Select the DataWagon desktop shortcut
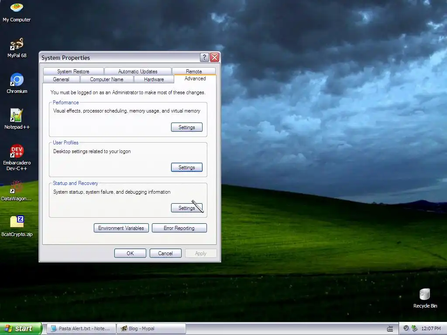The image size is (447, 335). tap(17, 191)
